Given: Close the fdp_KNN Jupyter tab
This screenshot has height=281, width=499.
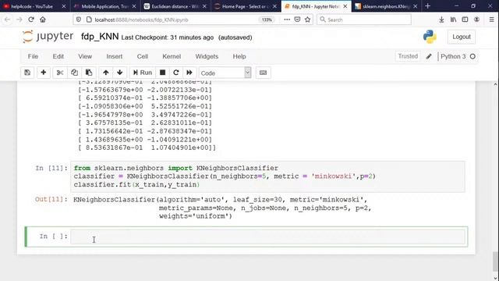Looking at the screenshot, I should [x=345, y=6].
